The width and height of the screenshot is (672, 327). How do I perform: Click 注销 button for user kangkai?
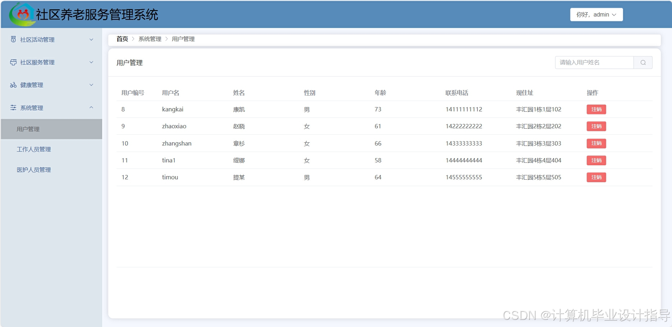[596, 109]
